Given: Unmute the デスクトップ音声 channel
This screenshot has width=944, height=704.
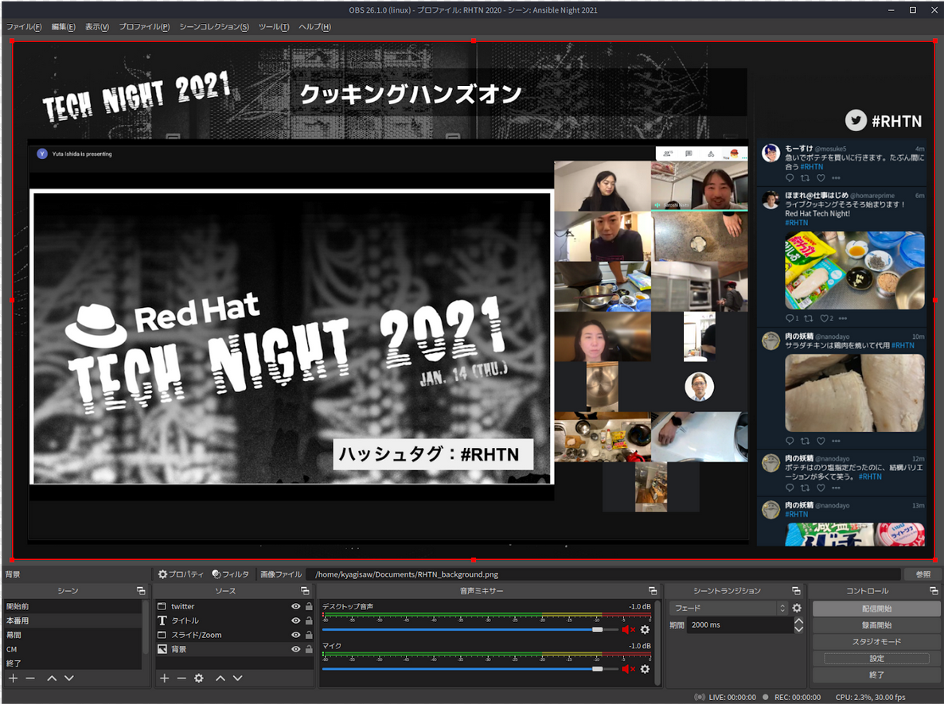Looking at the screenshot, I should [629, 629].
